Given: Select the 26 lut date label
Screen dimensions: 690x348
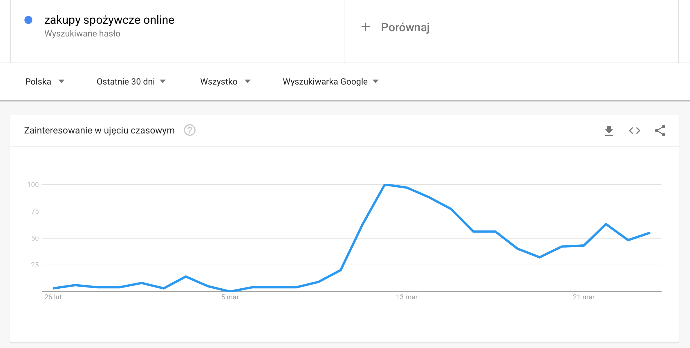Looking at the screenshot, I should tap(53, 297).
